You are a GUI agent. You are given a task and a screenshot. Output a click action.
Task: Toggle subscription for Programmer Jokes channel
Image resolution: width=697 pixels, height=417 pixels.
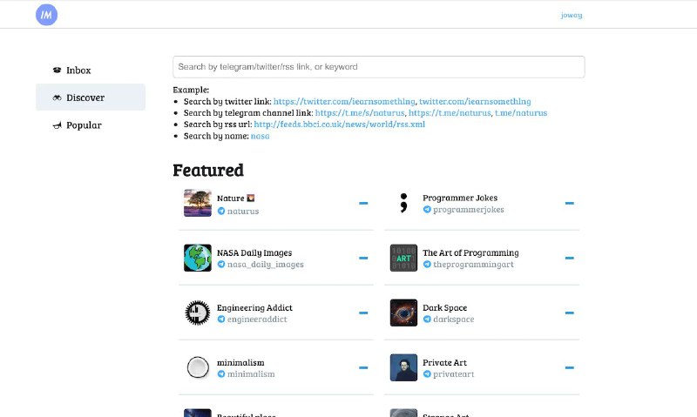pyautogui.click(x=569, y=204)
